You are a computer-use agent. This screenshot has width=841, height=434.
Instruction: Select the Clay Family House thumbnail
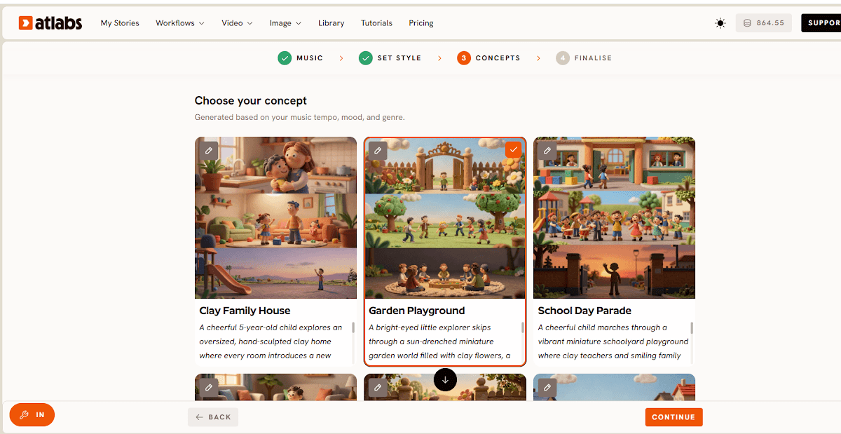[275, 218]
